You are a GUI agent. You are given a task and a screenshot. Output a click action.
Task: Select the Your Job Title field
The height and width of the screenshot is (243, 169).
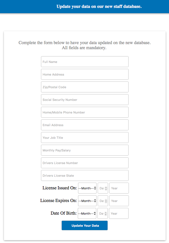coord(84,138)
